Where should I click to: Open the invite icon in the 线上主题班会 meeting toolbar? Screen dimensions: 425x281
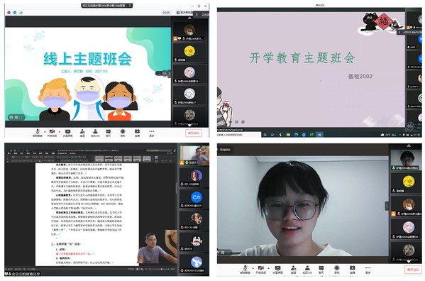point(82,133)
